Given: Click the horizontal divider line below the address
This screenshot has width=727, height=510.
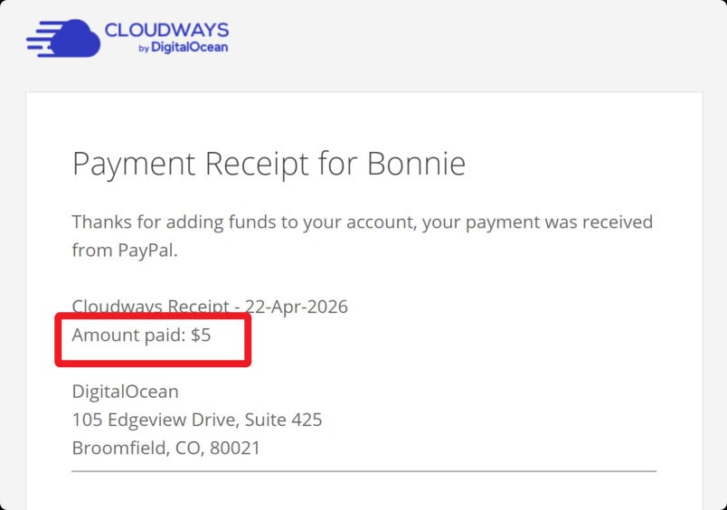Looking at the screenshot, I should tap(363, 471).
